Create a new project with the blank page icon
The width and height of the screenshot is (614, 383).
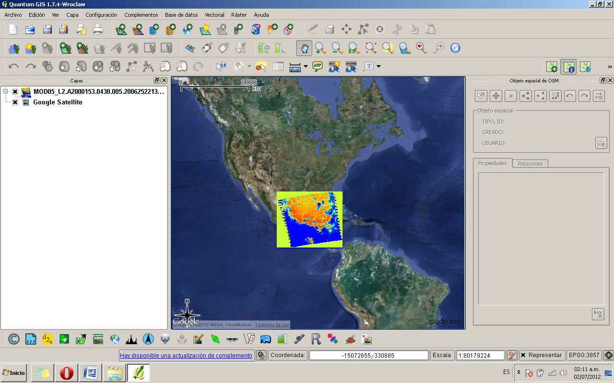click(x=13, y=30)
